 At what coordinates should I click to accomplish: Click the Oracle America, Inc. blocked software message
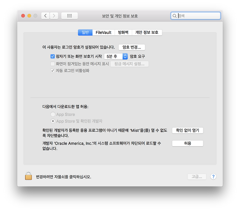point(102,146)
